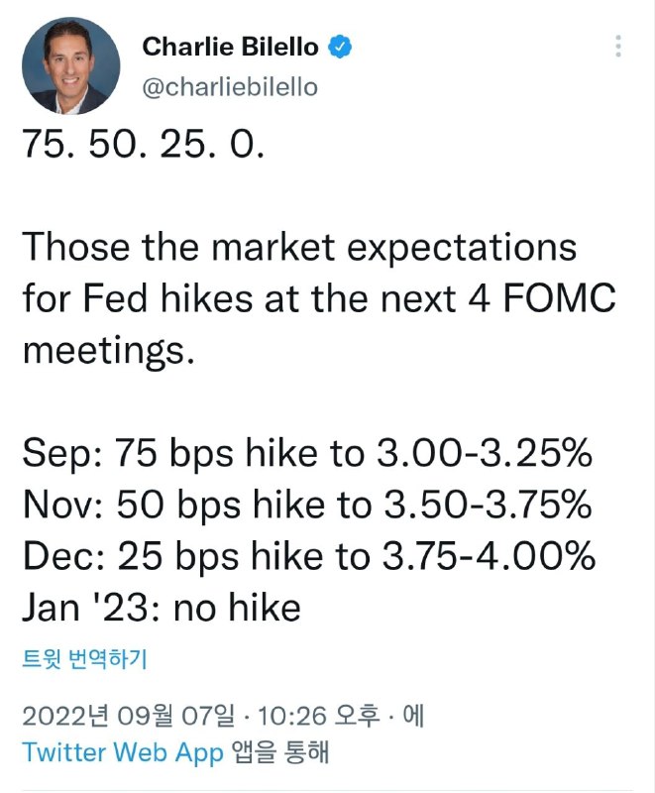Image resolution: width=655 pixels, height=793 pixels.
Task: Click the word FOMC in the tweet
Action: tap(560, 298)
